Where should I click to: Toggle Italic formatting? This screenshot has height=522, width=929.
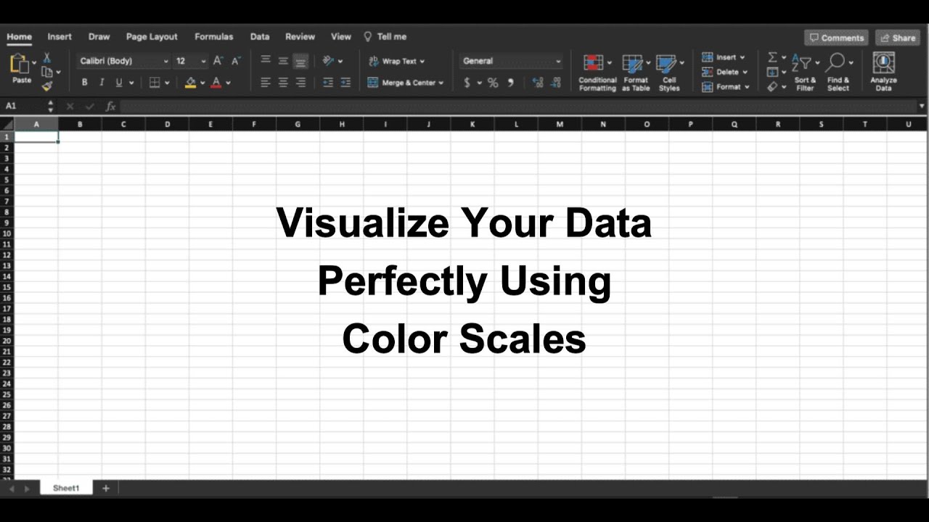point(102,83)
